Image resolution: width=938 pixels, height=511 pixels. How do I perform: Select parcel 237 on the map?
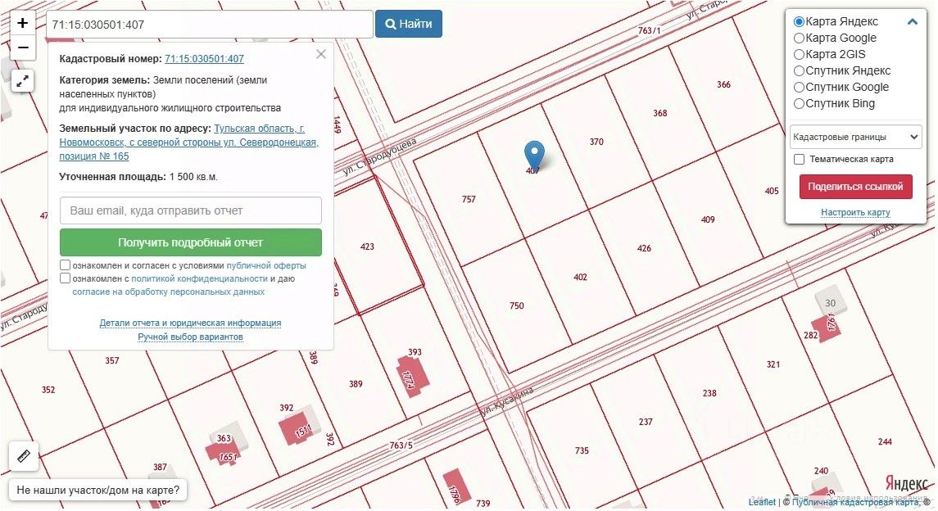coord(646,422)
